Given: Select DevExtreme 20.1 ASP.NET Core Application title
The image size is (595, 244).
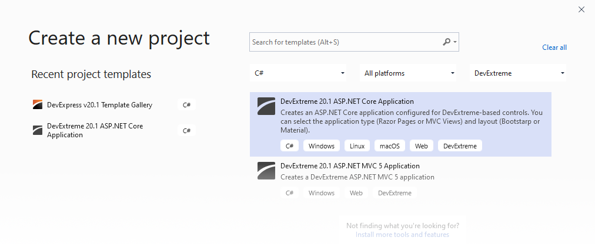Looking at the screenshot, I should 347,101.
